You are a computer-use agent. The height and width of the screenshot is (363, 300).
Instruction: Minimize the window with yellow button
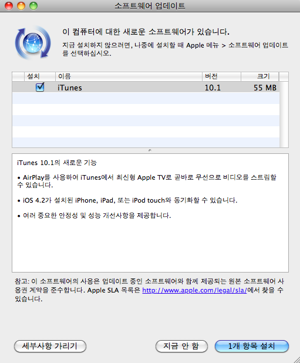21,6
